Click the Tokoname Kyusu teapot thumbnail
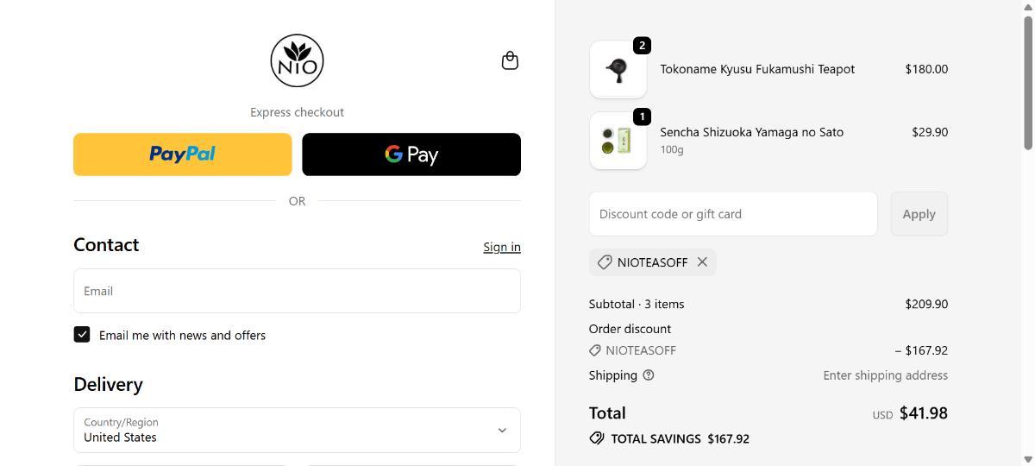Viewport: 1035px width, 466px height. tap(618, 70)
